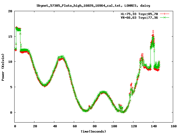
Task: Click y-axis tick label 20
Action: coord(10,11)
